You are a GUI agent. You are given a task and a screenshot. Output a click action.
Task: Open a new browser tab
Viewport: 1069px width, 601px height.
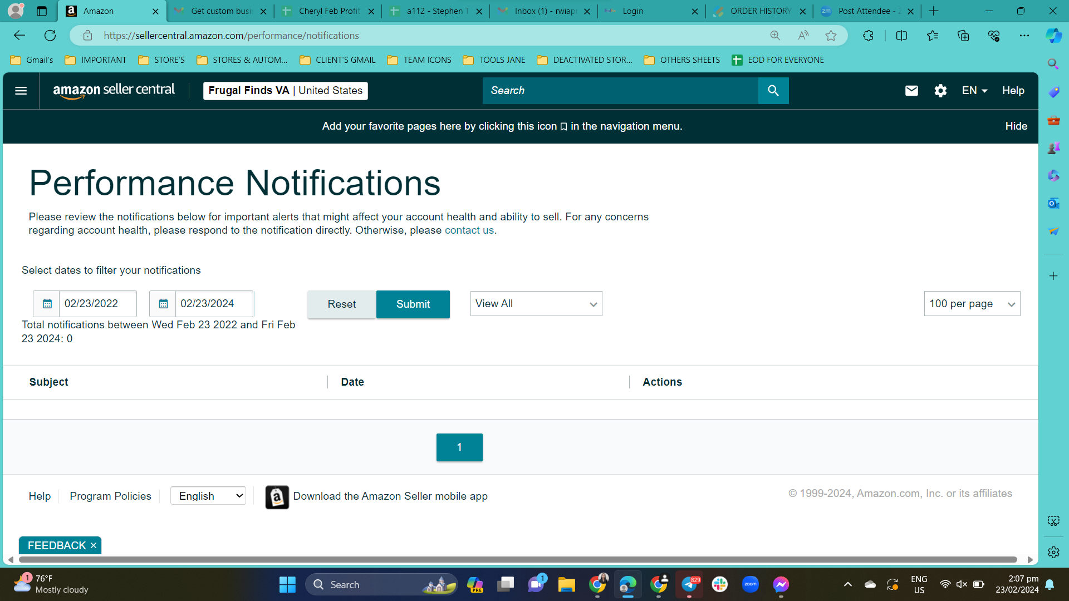pyautogui.click(x=934, y=11)
